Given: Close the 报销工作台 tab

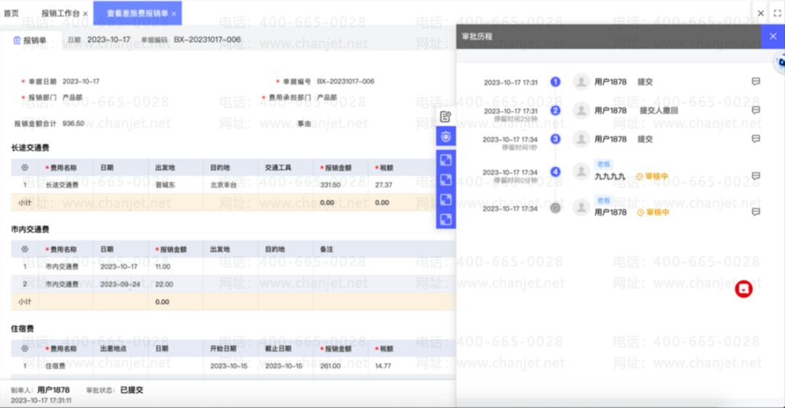Looking at the screenshot, I should 85,14.
